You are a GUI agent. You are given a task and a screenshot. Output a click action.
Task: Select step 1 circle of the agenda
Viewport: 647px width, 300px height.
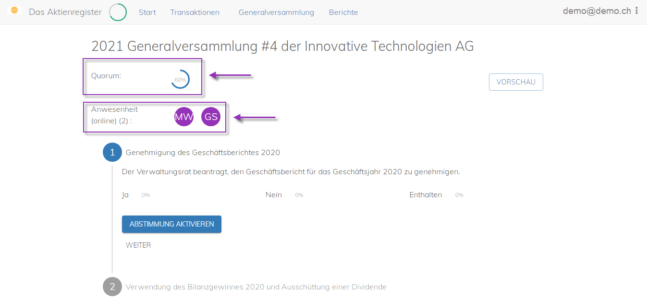click(112, 153)
